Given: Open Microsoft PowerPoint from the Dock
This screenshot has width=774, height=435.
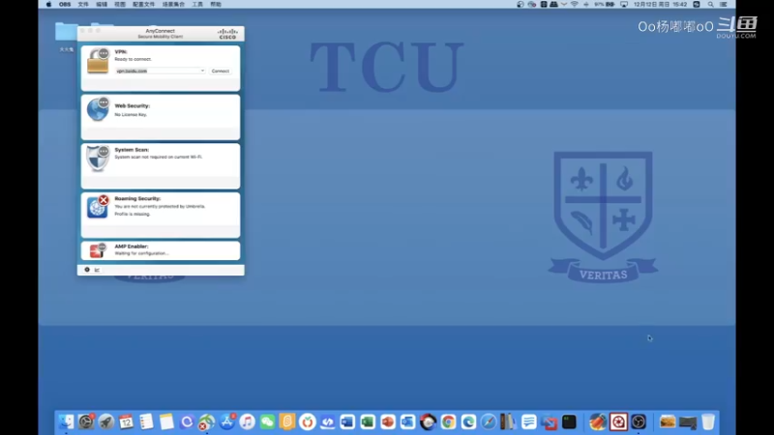Looking at the screenshot, I should coord(388,421).
